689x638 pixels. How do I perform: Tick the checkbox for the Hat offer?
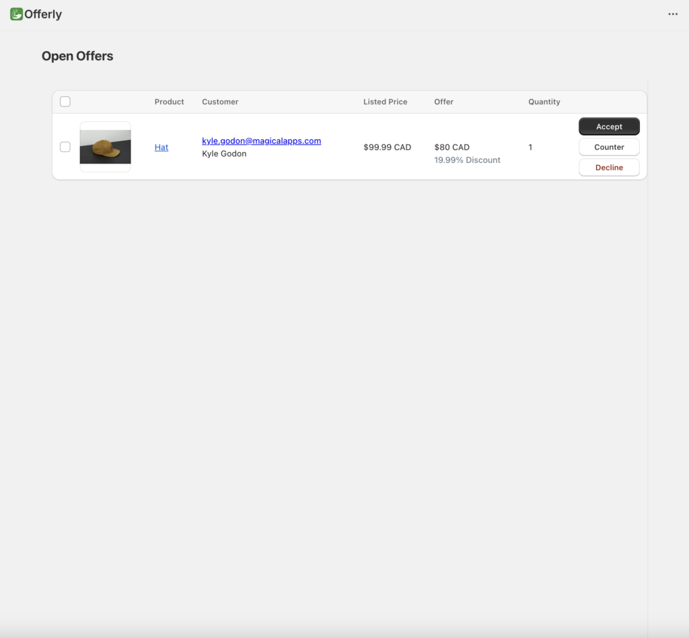coord(65,147)
